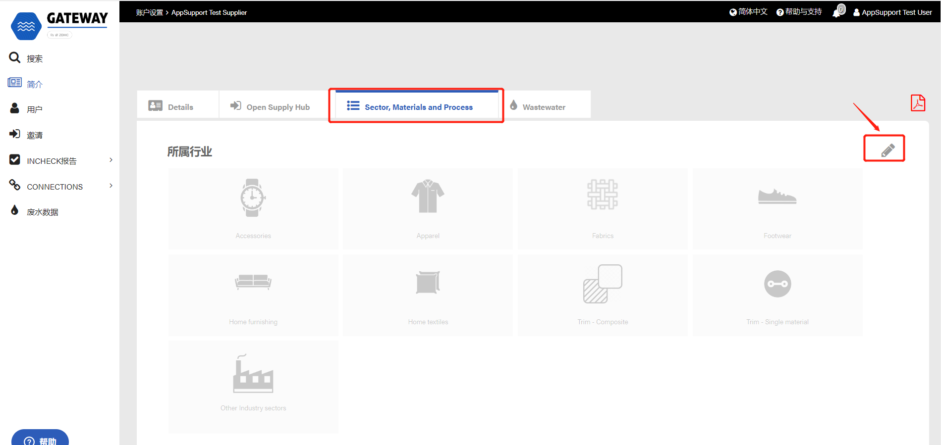Expand the INCHECK报告 submenu arrow
Image resolution: width=941 pixels, height=445 pixels.
tap(111, 160)
